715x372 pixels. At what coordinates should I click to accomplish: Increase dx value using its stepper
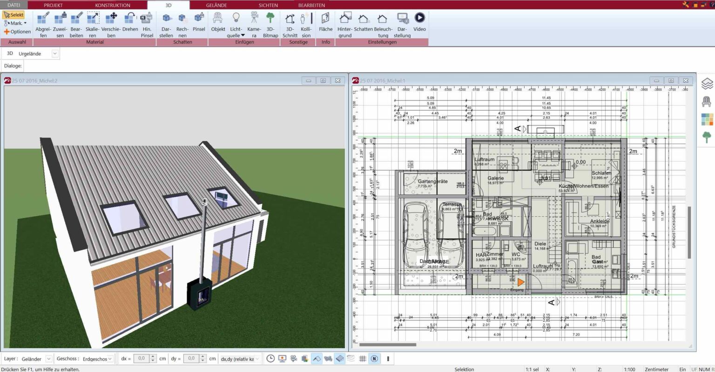click(x=152, y=357)
